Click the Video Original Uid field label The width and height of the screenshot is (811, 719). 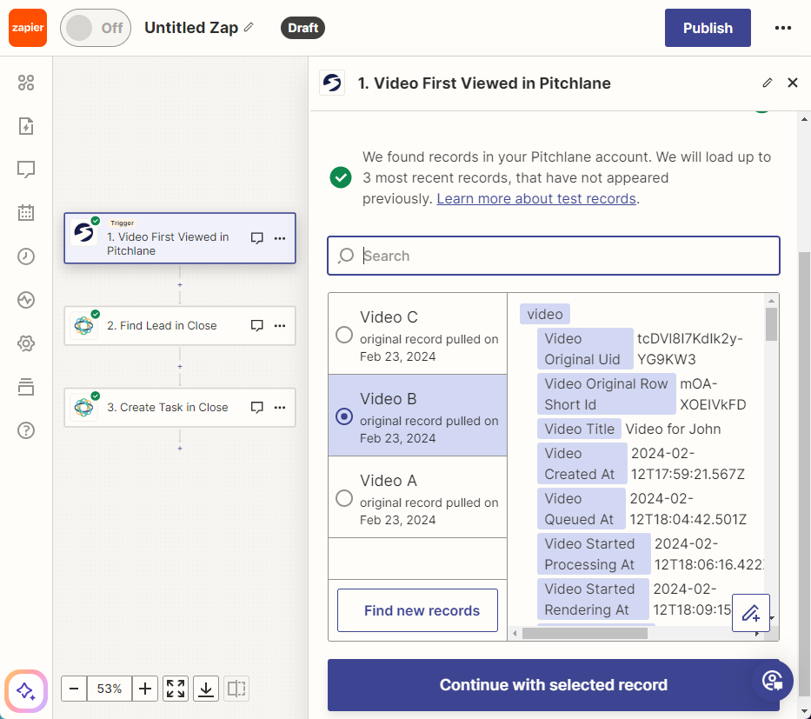pyautogui.click(x=585, y=349)
